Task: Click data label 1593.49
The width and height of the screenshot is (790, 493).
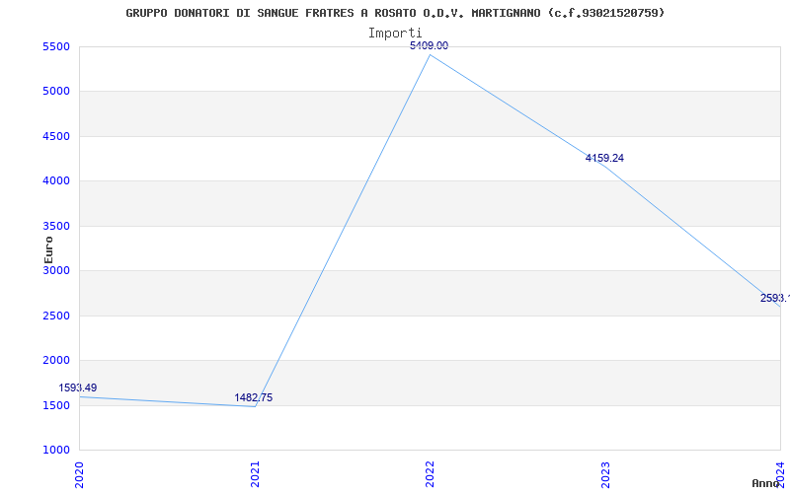Action: pyautogui.click(x=78, y=387)
